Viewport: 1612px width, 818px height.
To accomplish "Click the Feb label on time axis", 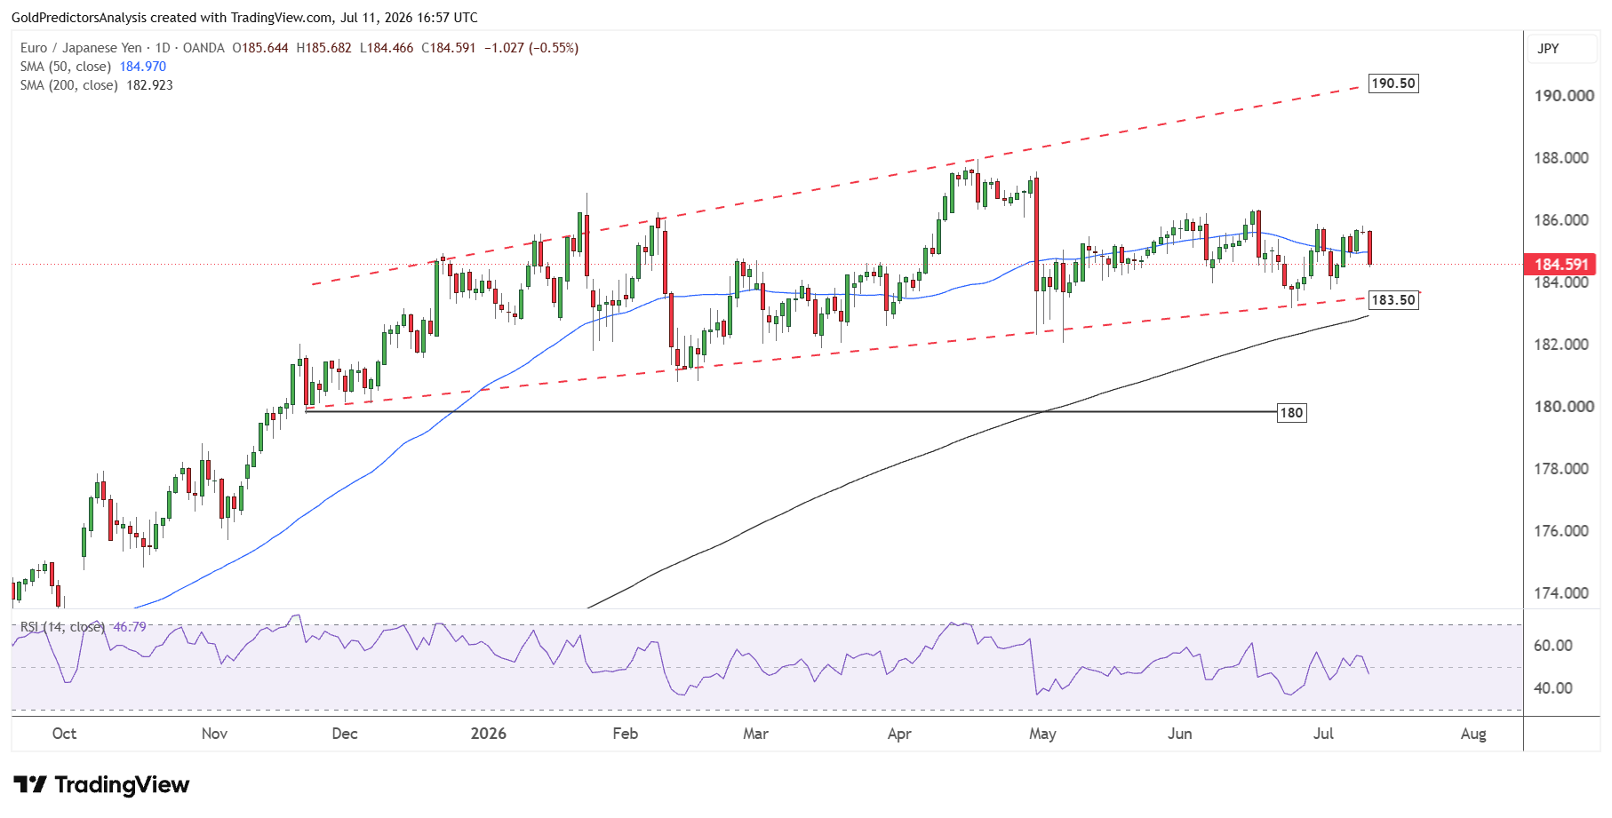I will [626, 734].
